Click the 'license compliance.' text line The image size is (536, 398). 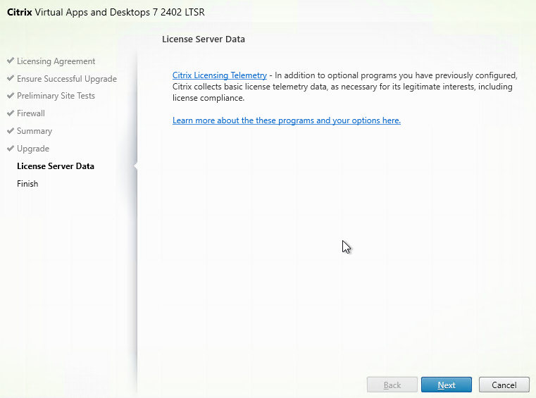tap(208, 98)
